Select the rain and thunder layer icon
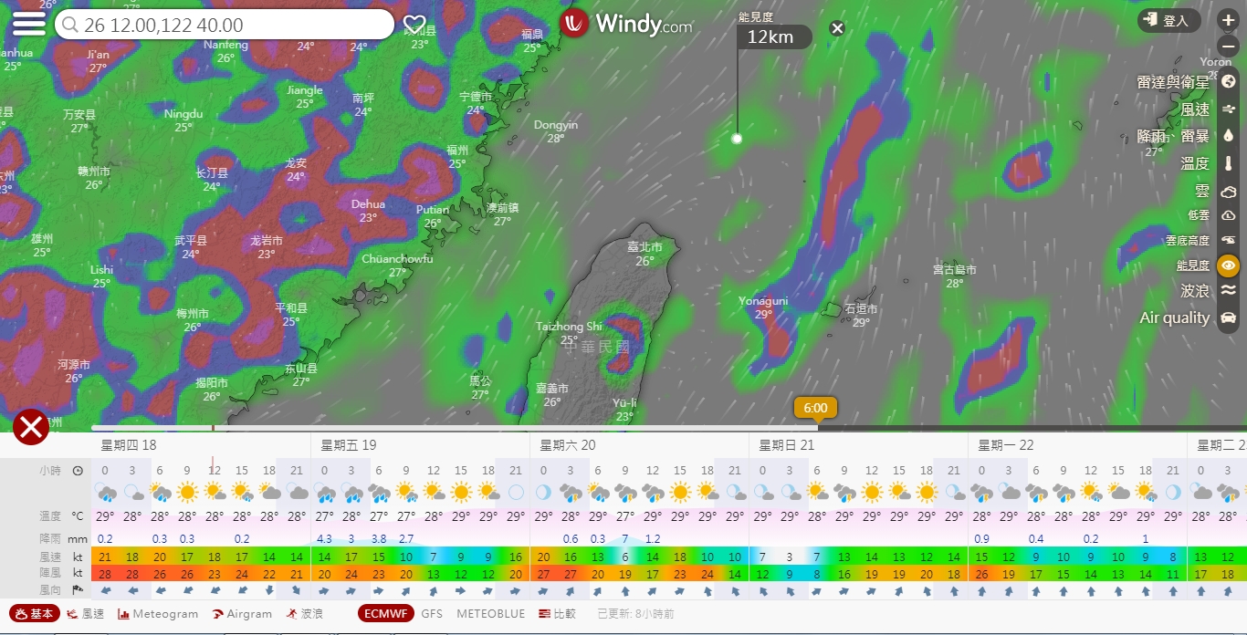Viewport: 1247px width, 635px height. (x=1229, y=136)
